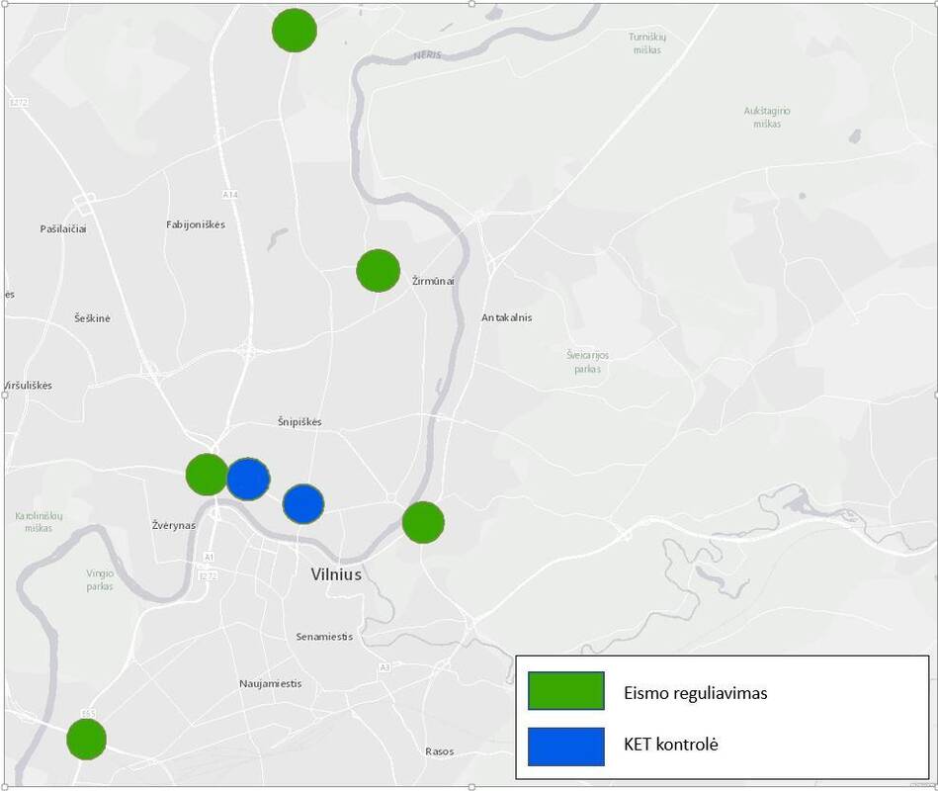This screenshot has height=791, width=938.
Task: Click the Aukštagirio miškas forest label
Action: pyautogui.click(x=767, y=117)
